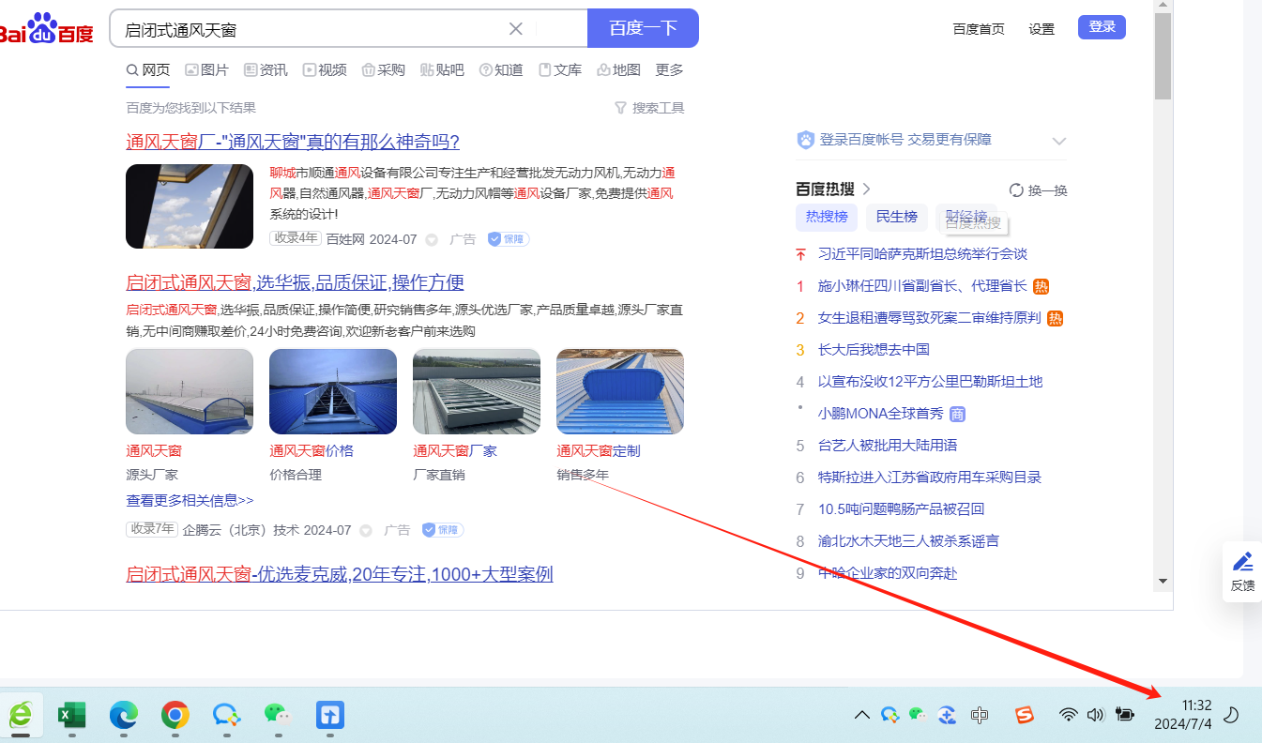Open the result 启闭式通风天窗-优选麦克威,20年专注,1000+大型案例
The height and width of the screenshot is (743, 1262).
click(x=340, y=573)
